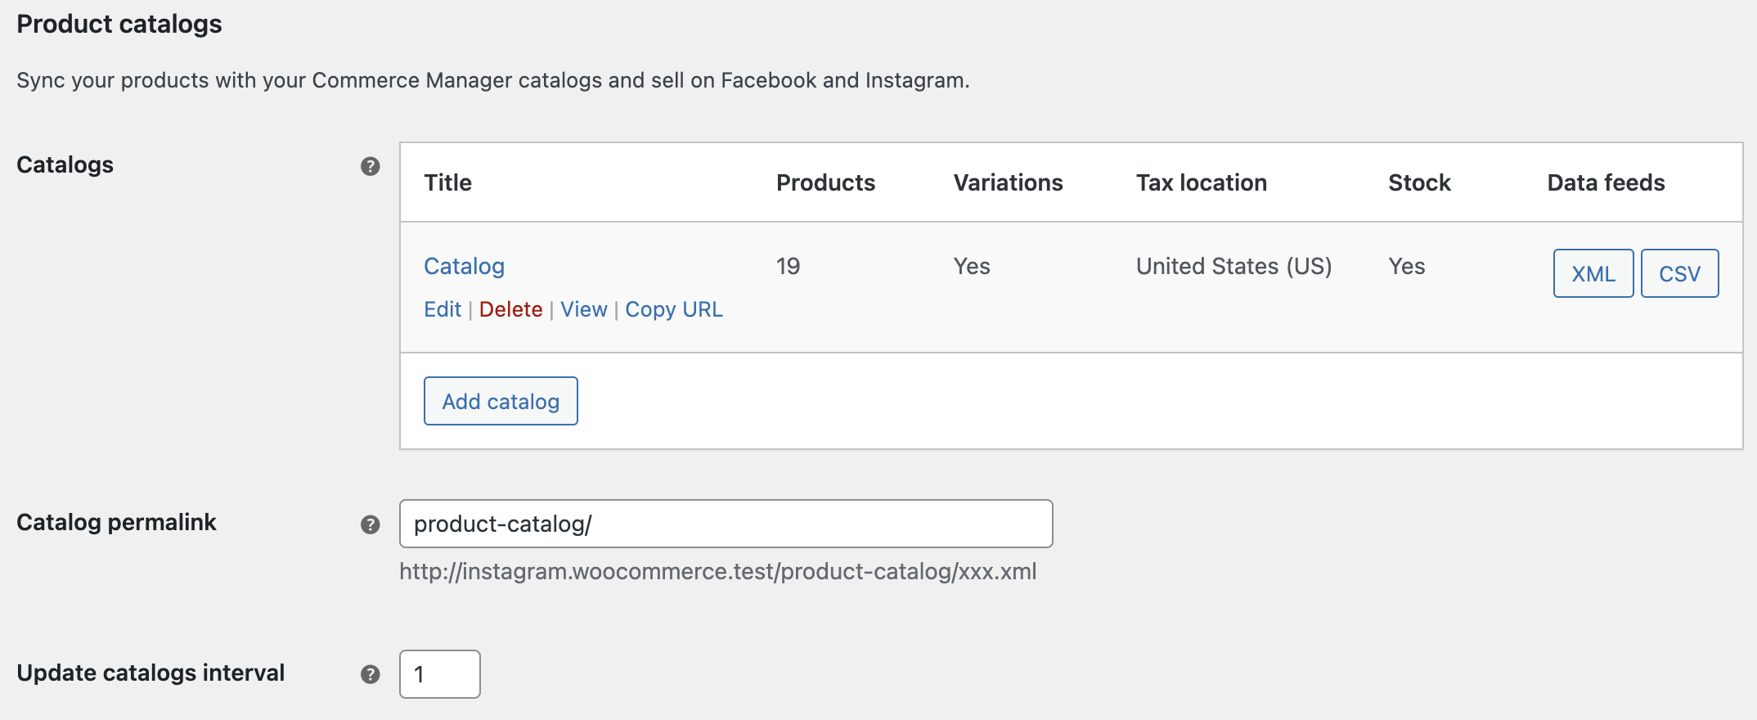1757x720 pixels.
Task: Focus the Catalog permalink text field
Action: (726, 524)
